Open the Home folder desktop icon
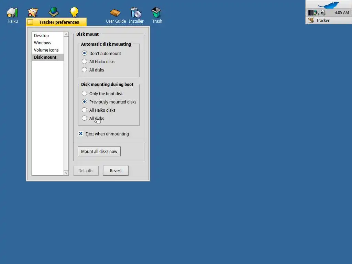The width and height of the screenshot is (352, 264). (x=33, y=13)
